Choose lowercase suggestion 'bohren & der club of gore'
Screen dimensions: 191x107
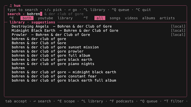[x=39, y=39]
